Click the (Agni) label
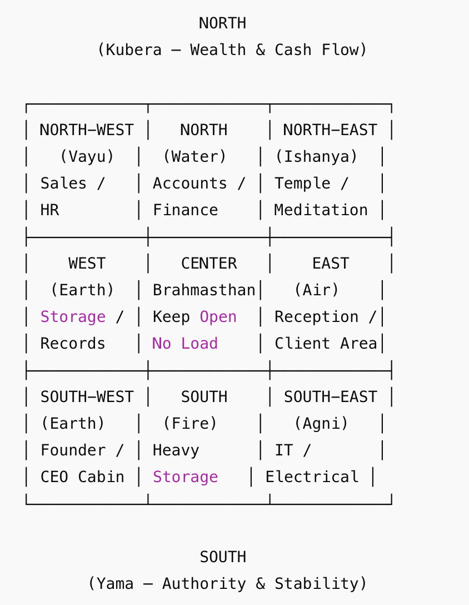 click(x=321, y=424)
